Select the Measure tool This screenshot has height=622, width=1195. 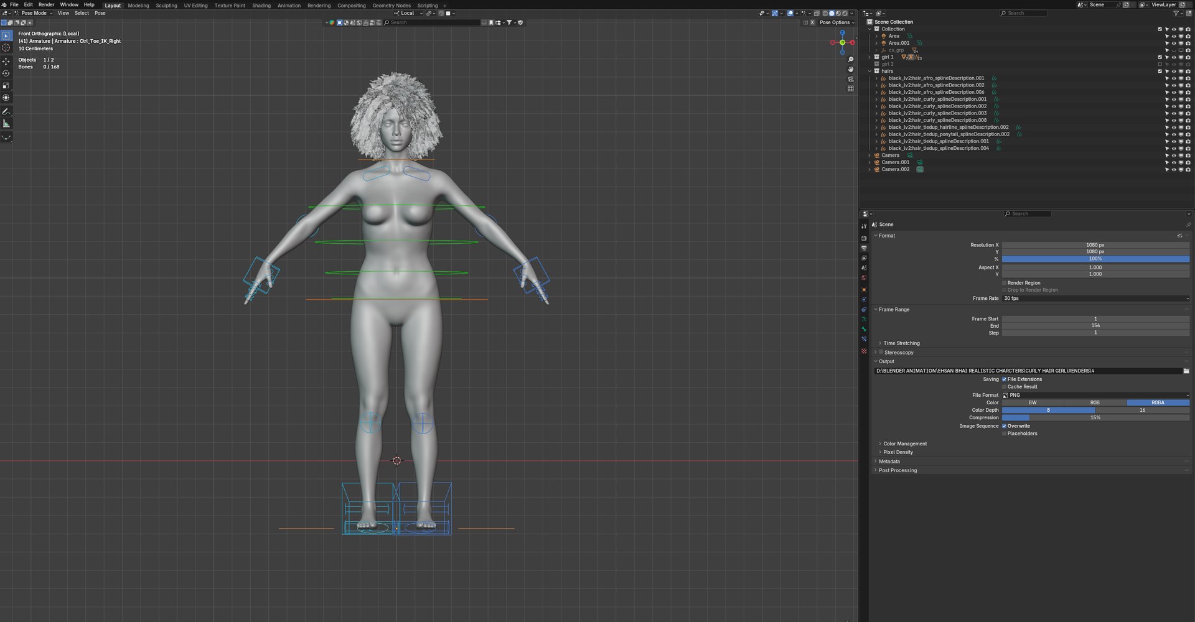pyautogui.click(x=6, y=124)
